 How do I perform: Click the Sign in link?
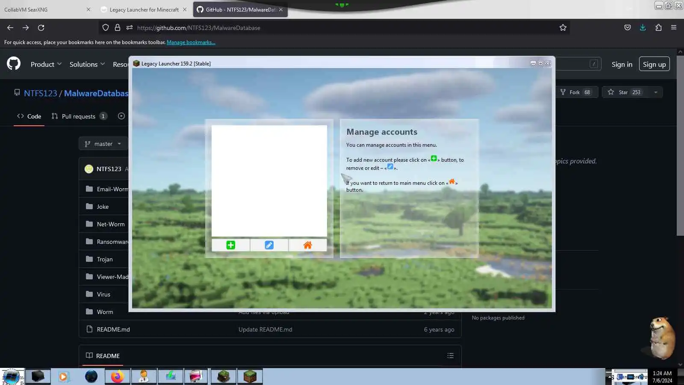pyautogui.click(x=622, y=64)
